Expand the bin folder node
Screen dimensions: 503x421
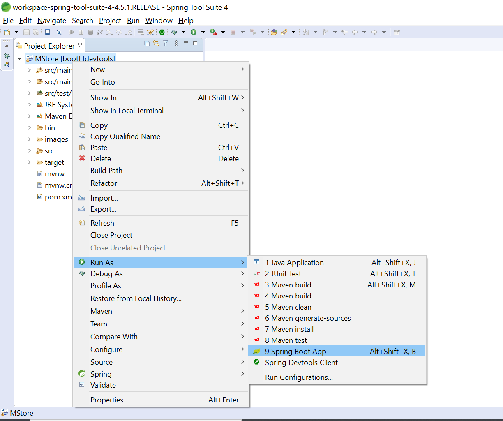(30, 127)
